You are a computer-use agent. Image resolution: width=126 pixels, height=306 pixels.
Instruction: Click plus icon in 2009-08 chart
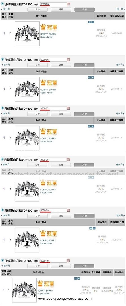coord(93,177)
